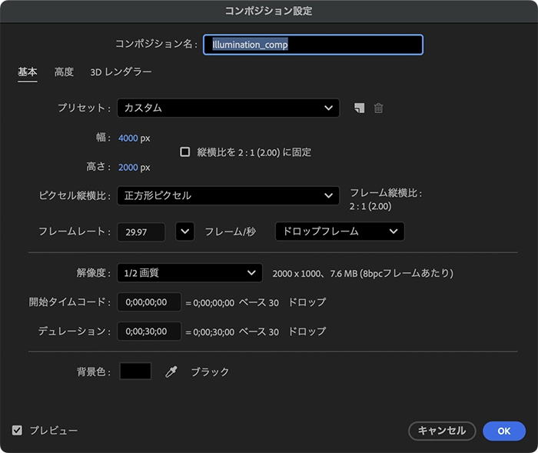Expand the frame rate arrow dropdown
538x453 pixels.
(185, 231)
